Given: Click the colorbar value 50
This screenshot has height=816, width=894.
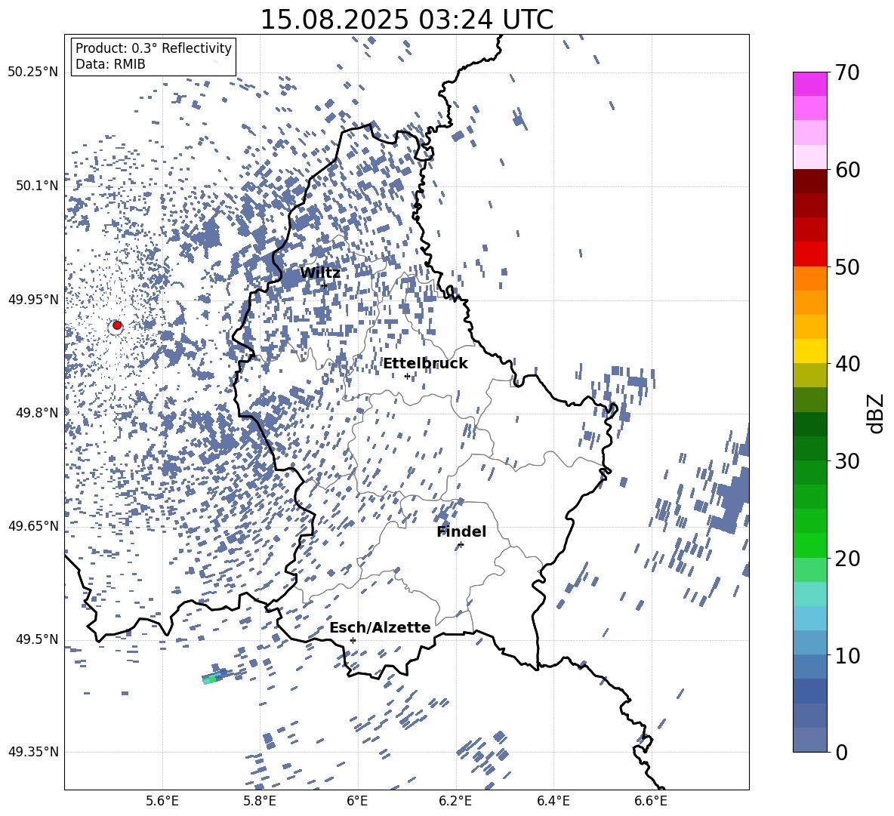Looking at the screenshot, I should click(x=847, y=266).
